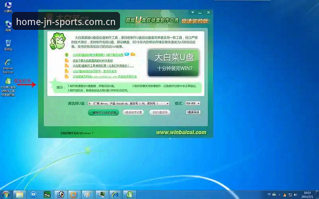Viewport: 319px width, 199px height.
Task: Expand the 模式 USB-HDD dropdown
Action: pos(193,103)
